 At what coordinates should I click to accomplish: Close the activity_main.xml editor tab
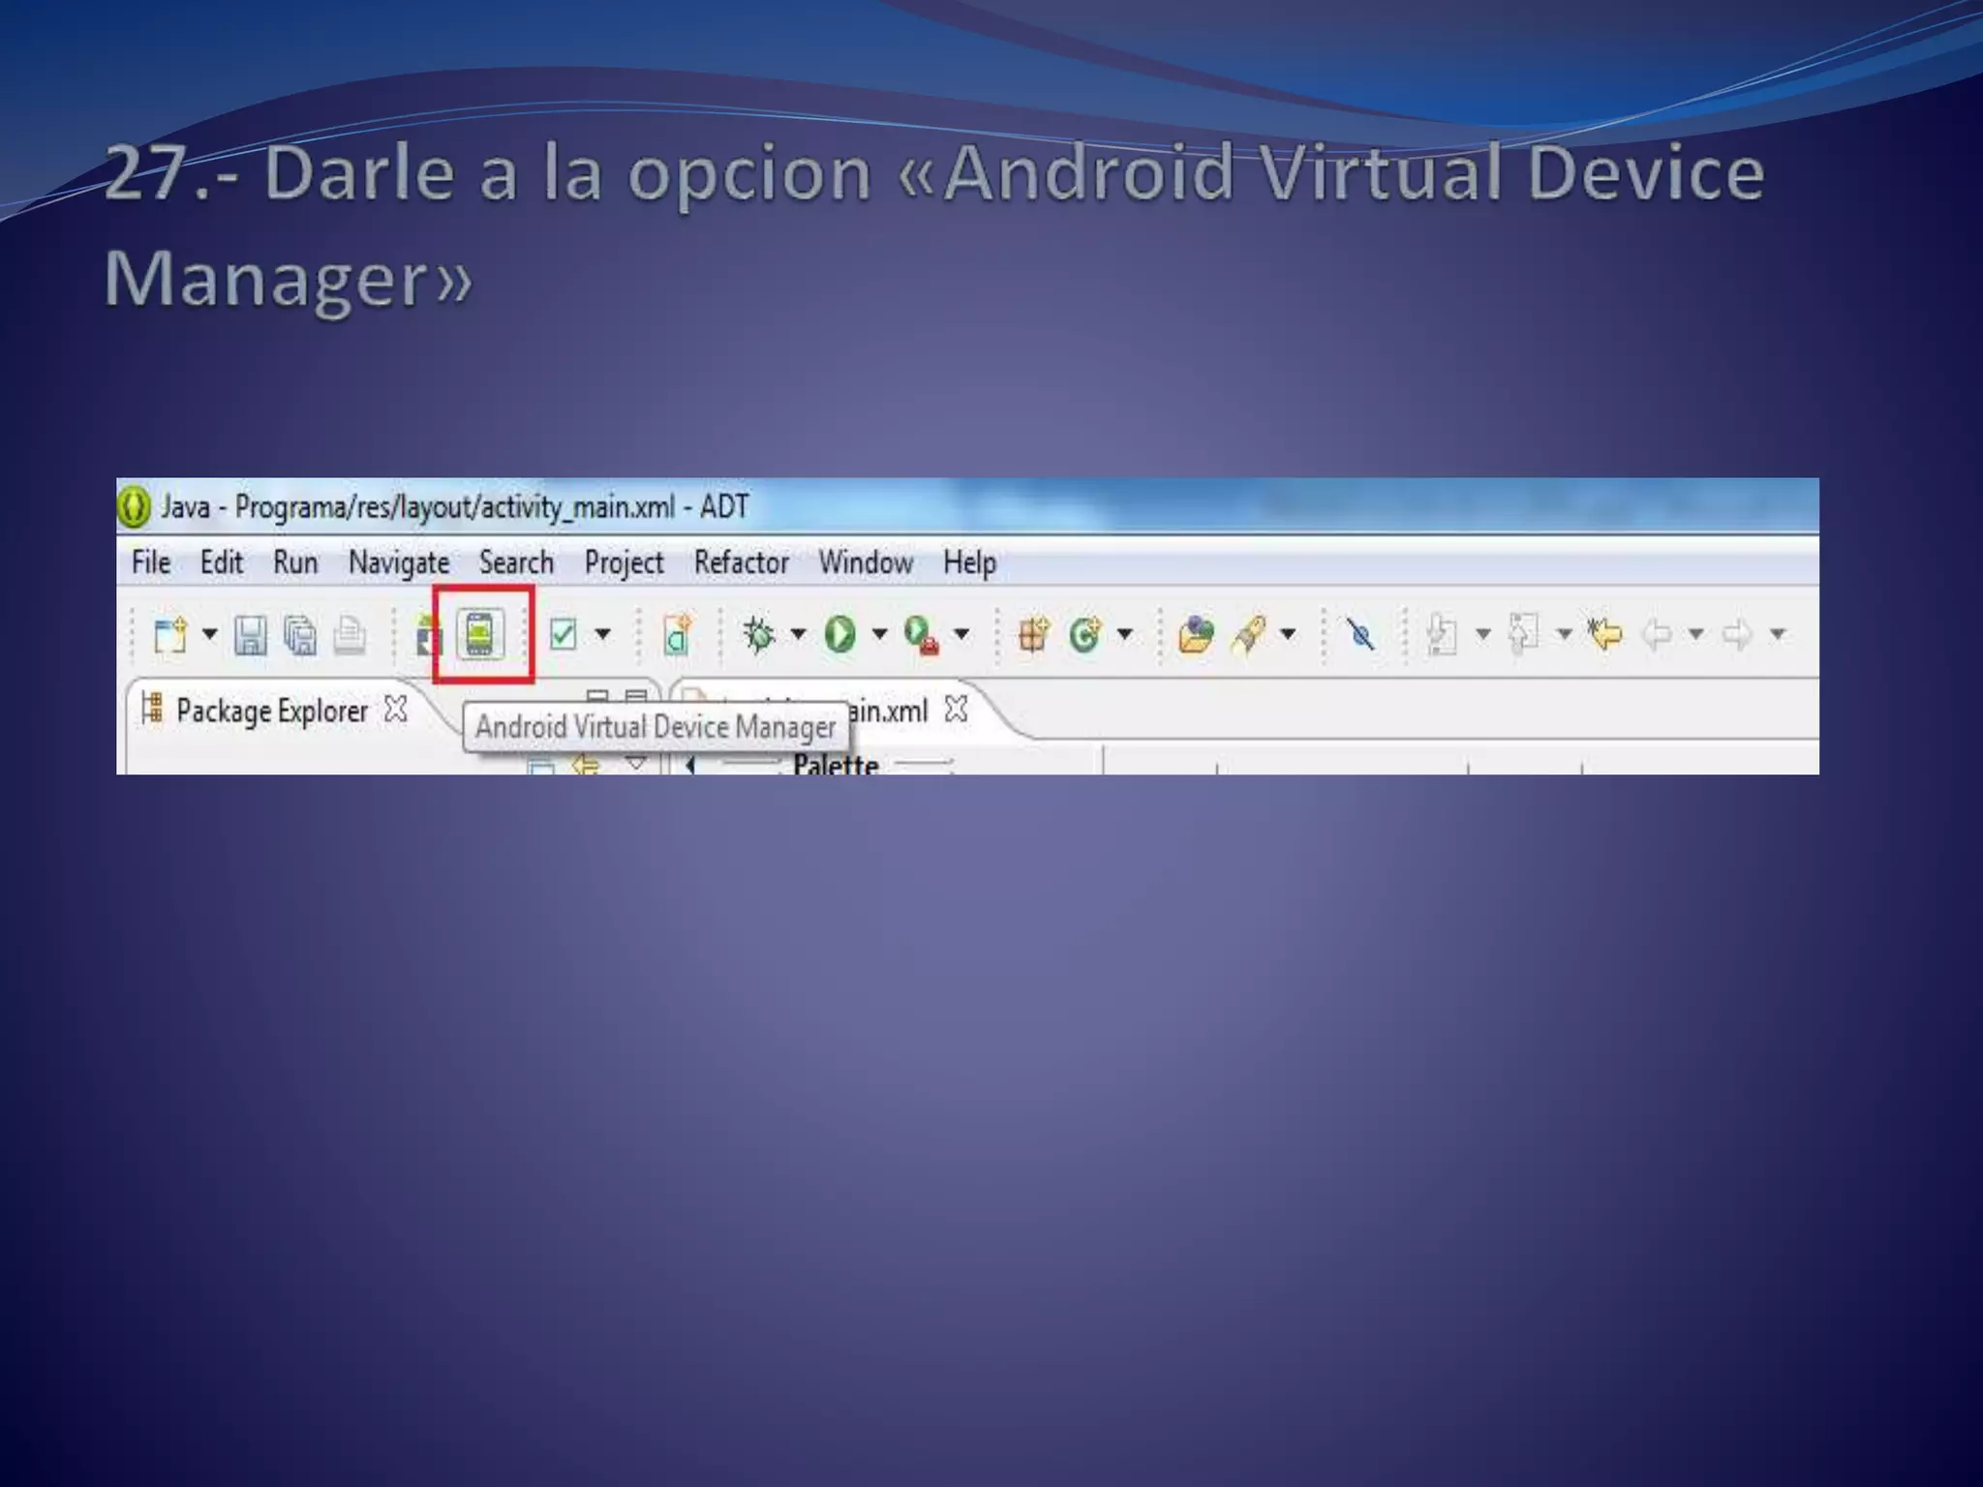tap(956, 710)
